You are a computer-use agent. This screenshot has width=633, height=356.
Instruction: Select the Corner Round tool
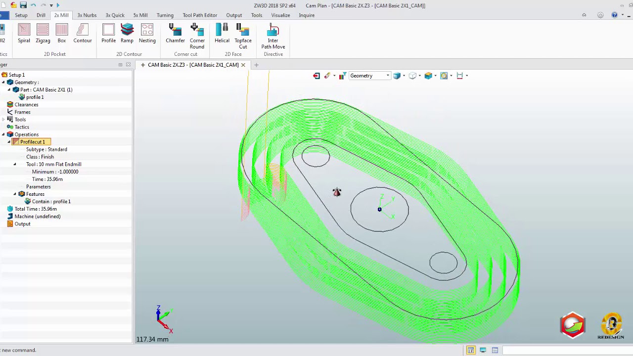point(197,37)
